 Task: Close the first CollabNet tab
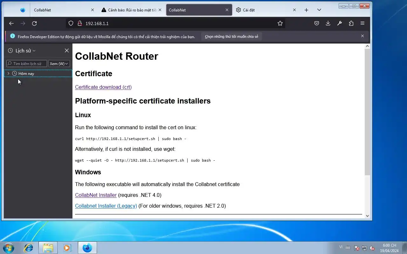[93, 10]
